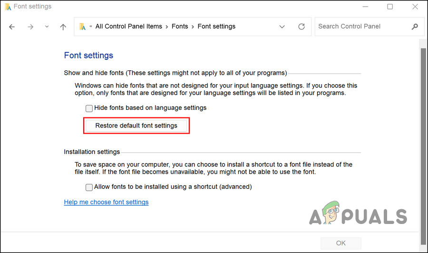The height and width of the screenshot is (253, 428).
Task: Maximize the Font settings window
Action: (390, 7)
